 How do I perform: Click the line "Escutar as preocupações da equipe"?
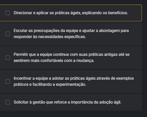click(71, 31)
